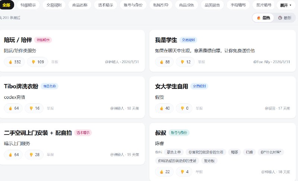Open the 商品名称 category tab
Image resolution: width=298 pixels, height=181 pixels.
click(x=80, y=5)
